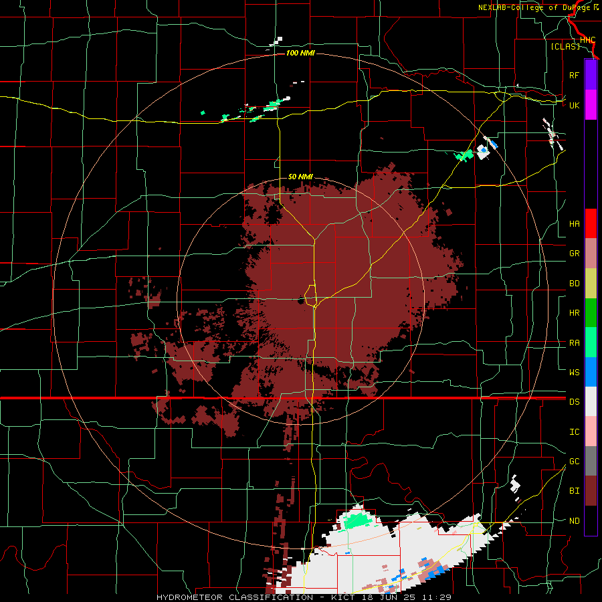
Task: Click the DS legend label
Action: click(x=574, y=402)
